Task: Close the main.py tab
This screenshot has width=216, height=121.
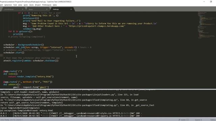Action: pos(71,9)
